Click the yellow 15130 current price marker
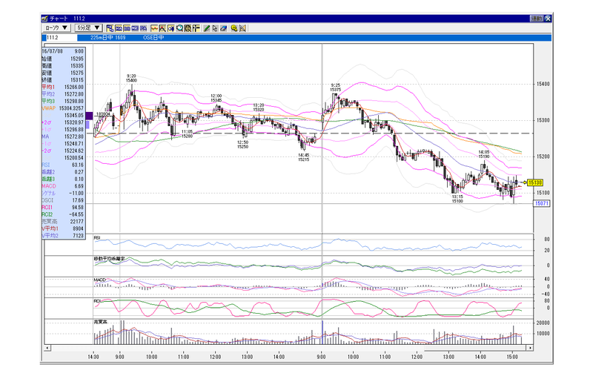593x376 pixels. click(x=535, y=182)
